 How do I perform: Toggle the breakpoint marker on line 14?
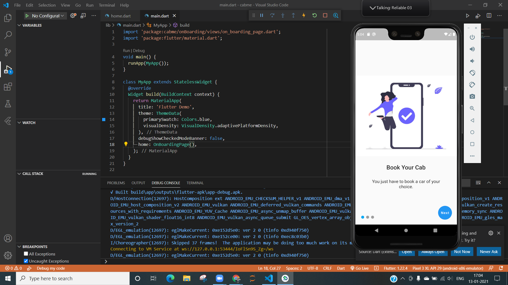[103, 120]
